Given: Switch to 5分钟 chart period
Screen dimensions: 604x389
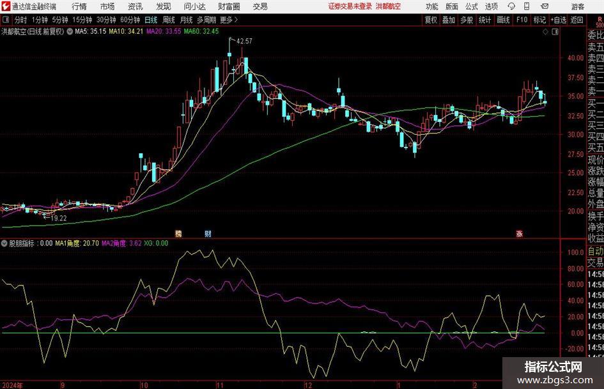Looking at the screenshot, I should 60,20.
